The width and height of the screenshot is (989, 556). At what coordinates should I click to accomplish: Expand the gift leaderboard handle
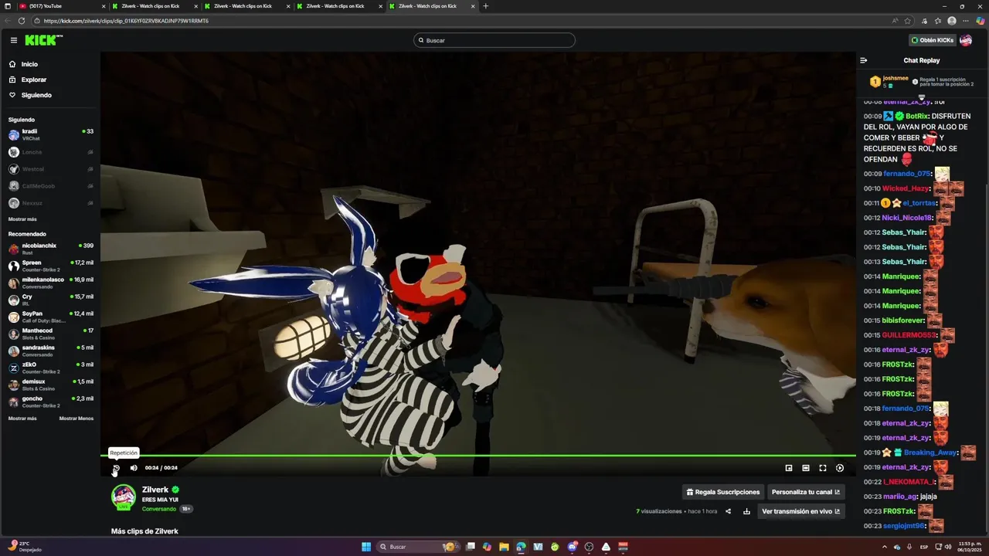point(922,97)
